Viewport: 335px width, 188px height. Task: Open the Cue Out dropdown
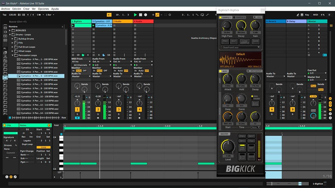point(317,73)
